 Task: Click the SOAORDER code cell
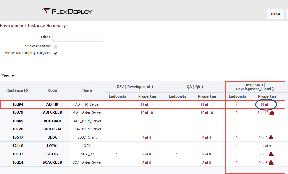[x=52, y=162]
